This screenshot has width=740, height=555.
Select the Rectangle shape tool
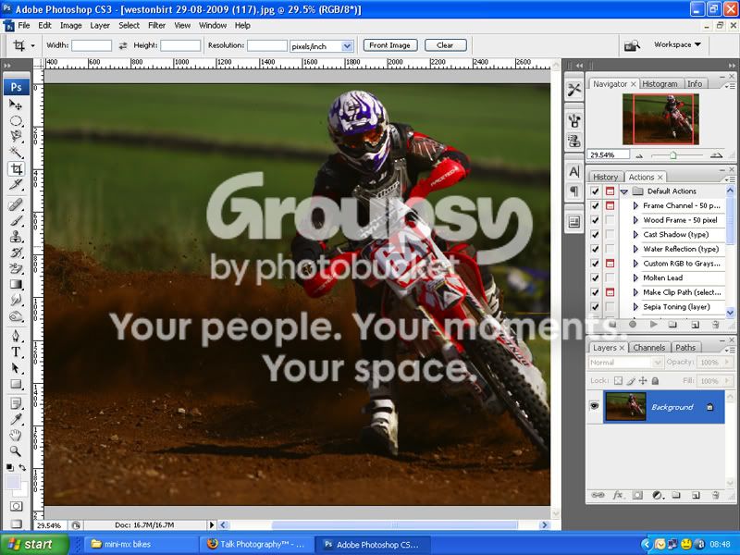(x=16, y=384)
